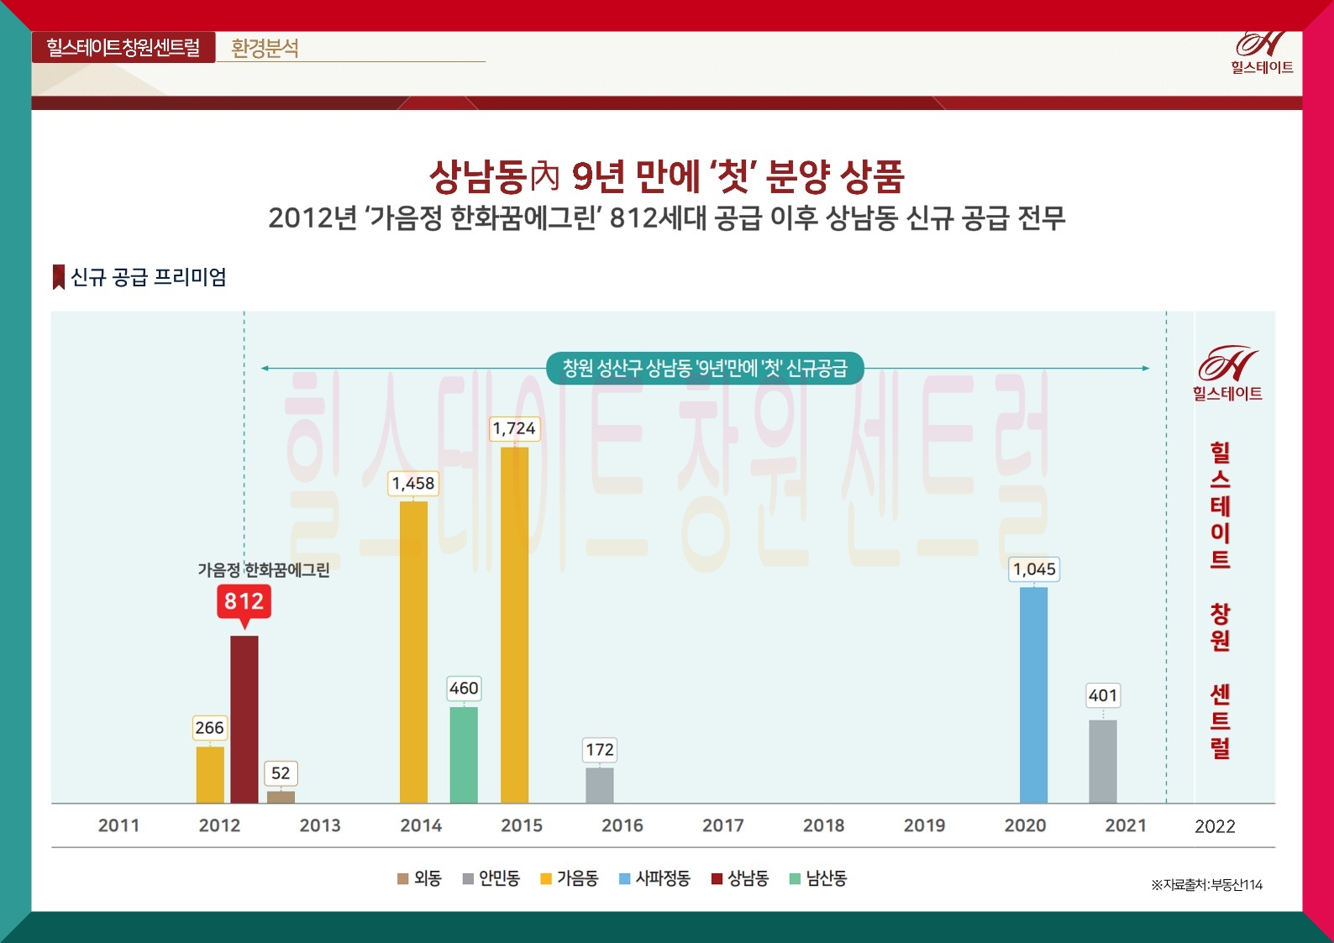Viewport: 1334px width, 943px height.
Task: Click the 1,045 value label
Action: (x=1034, y=569)
